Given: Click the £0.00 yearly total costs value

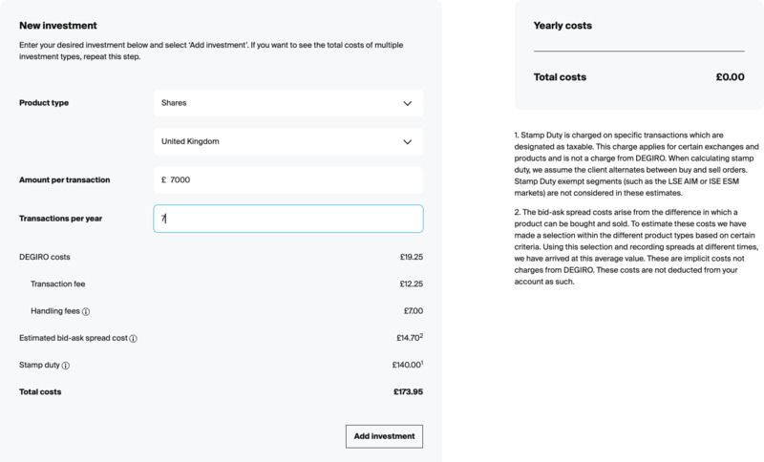Looking at the screenshot, I should tap(730, 77).
